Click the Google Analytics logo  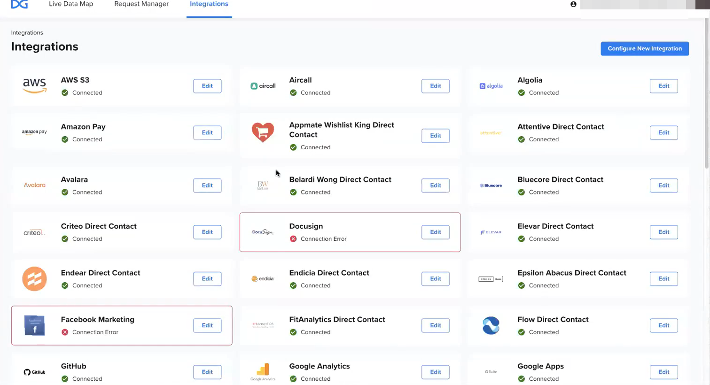coord(263,372)
